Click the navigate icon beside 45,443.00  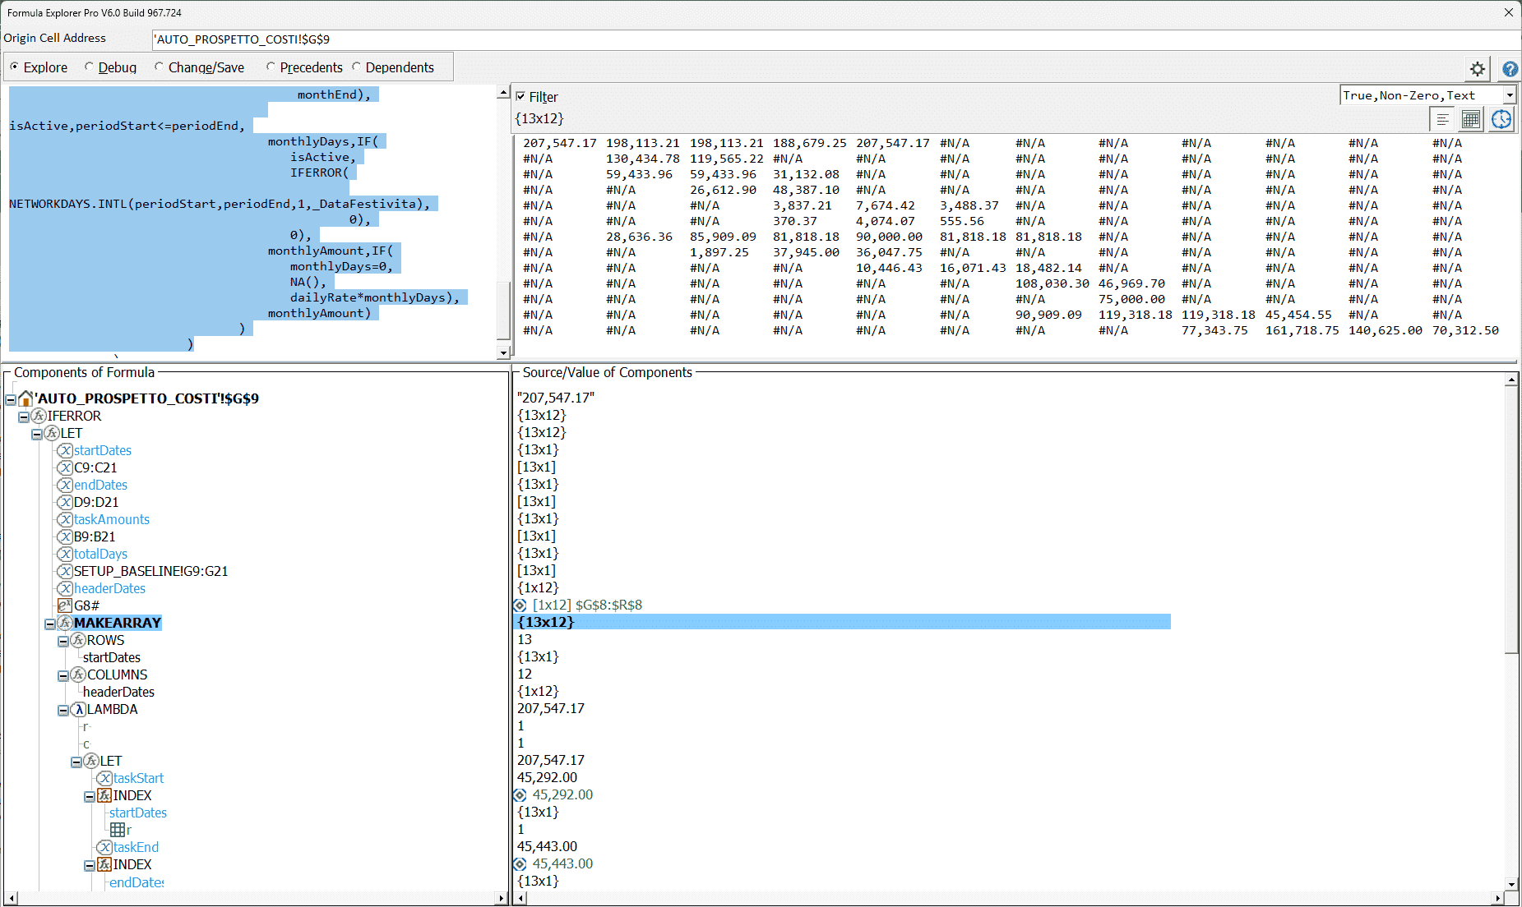tap(520, 864)
